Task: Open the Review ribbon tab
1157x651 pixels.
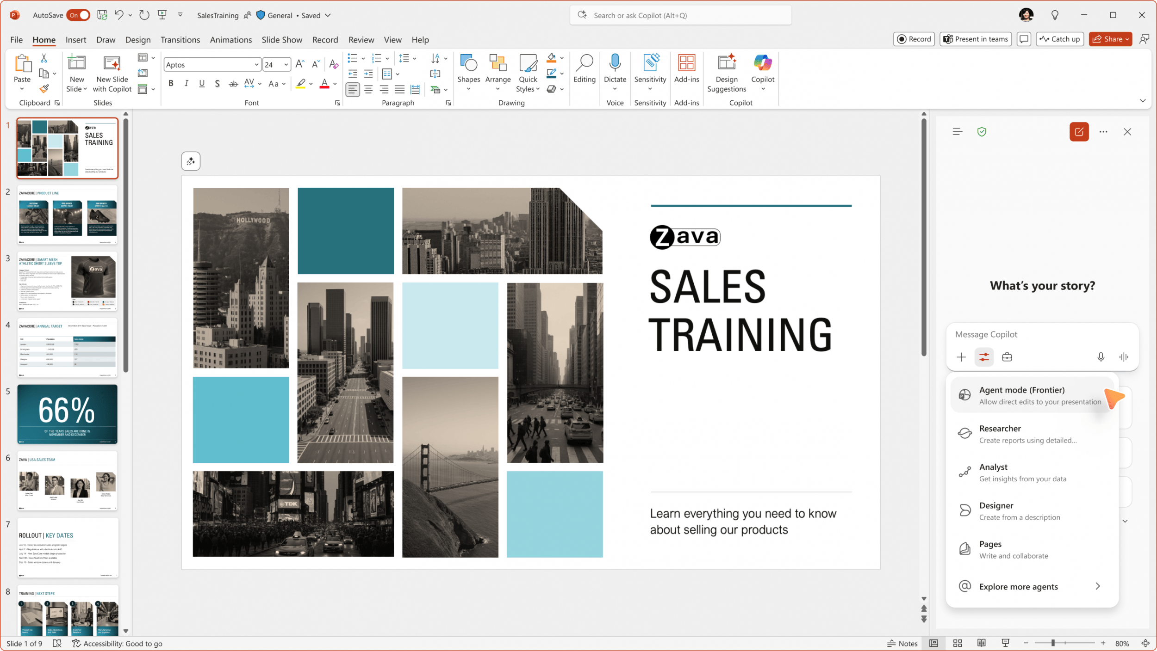Action: coord(361,40)
